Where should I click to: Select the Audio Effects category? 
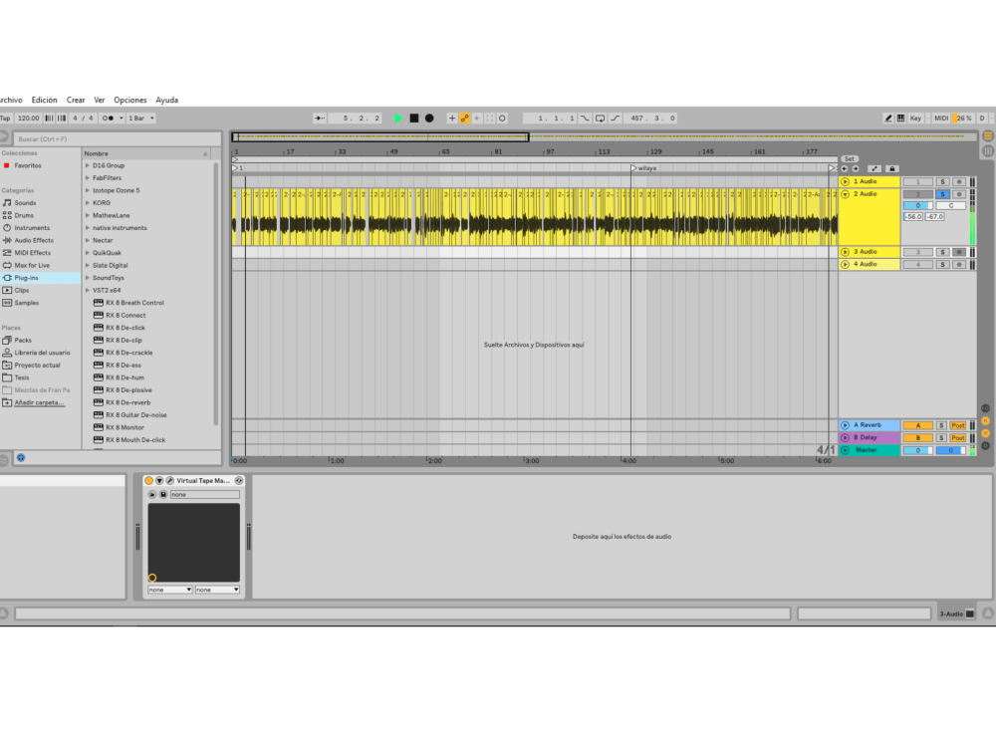click(x=34, y=240)
